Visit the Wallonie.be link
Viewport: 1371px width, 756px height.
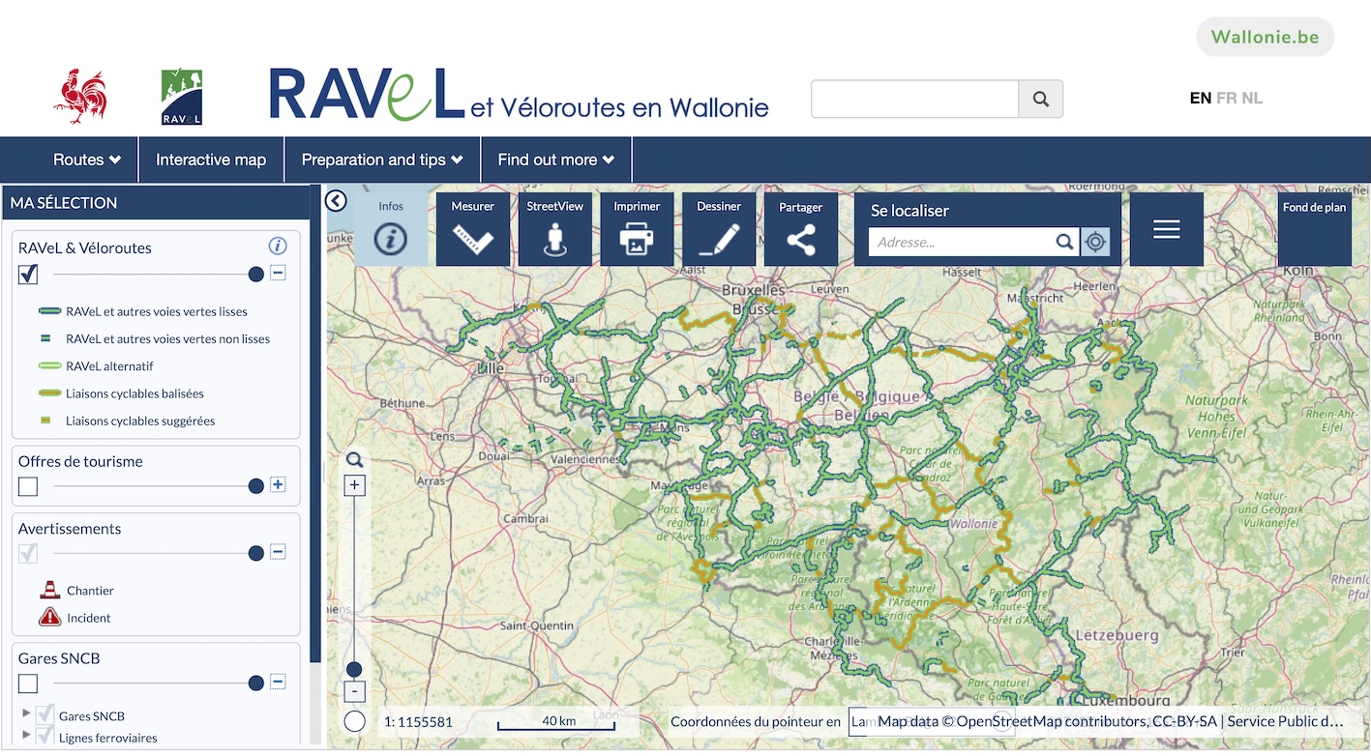(1266, 38)
